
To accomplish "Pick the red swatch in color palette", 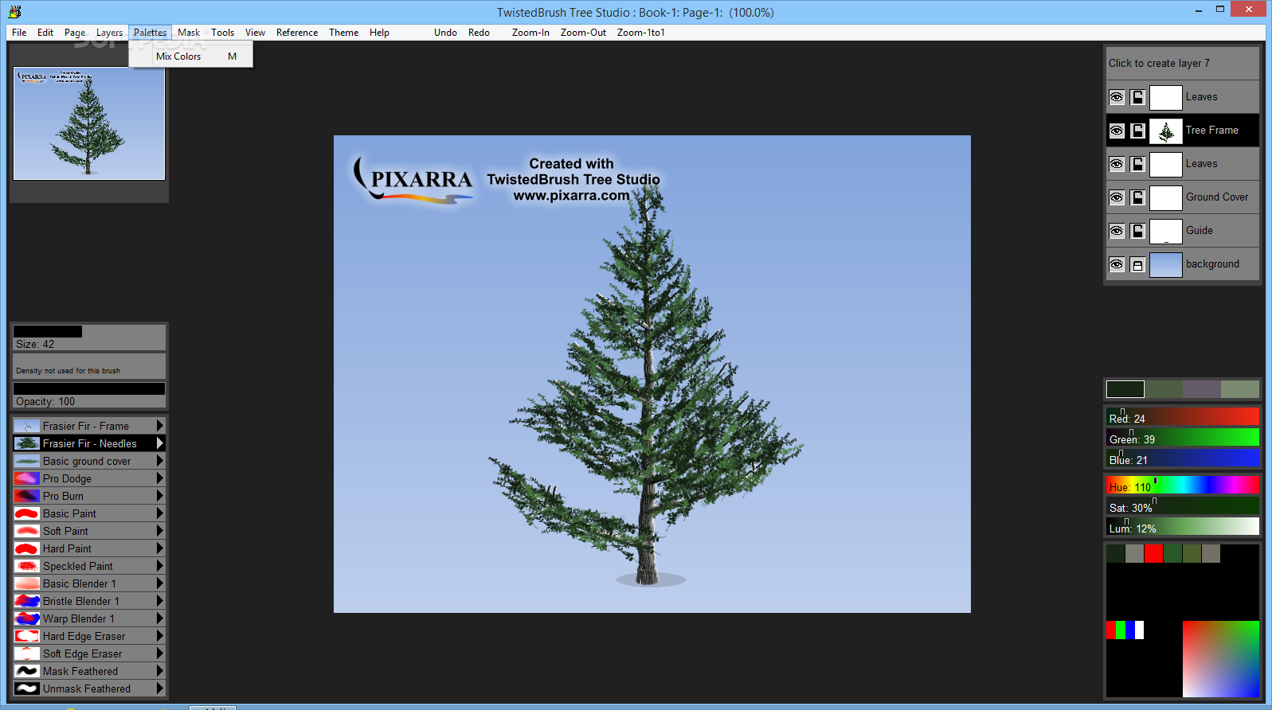I will (1153, 553).
